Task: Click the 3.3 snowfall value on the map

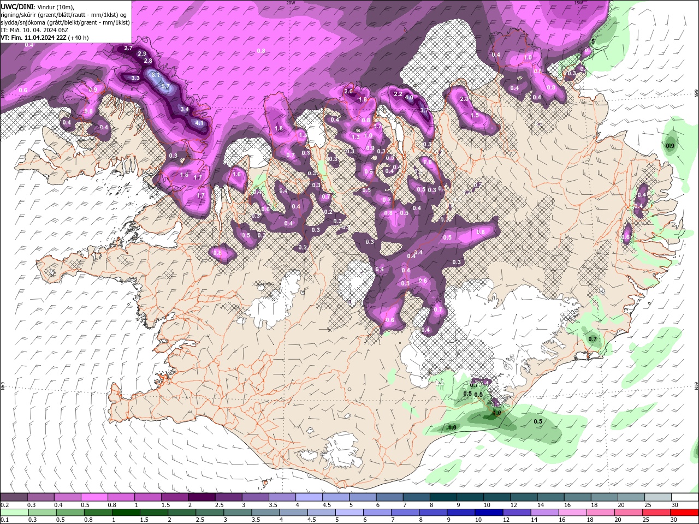Action: coord(135,79)
